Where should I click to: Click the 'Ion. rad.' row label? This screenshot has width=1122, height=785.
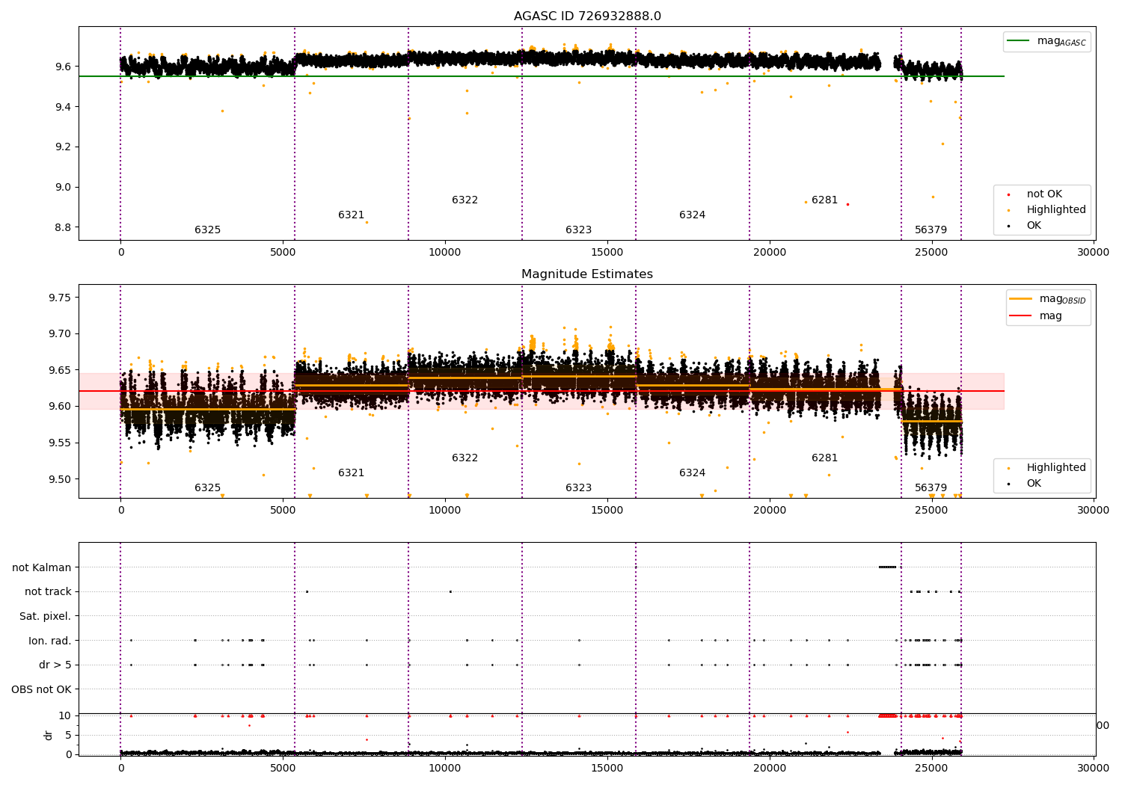click(50, 641)
